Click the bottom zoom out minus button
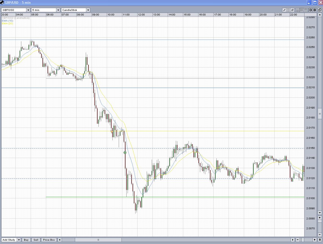323x244 pixels. point(298,240)
